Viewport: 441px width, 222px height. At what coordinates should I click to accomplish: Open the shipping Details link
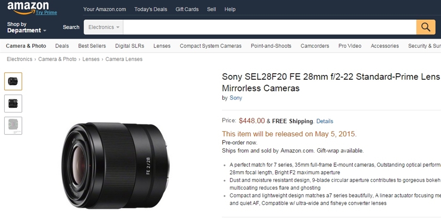pos(325,121)
